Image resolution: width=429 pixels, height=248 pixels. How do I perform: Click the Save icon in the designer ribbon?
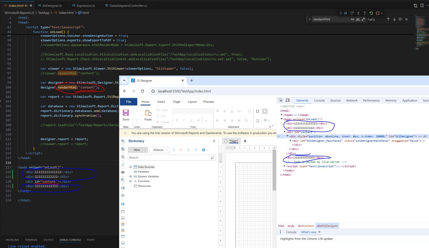click(126, 113)
